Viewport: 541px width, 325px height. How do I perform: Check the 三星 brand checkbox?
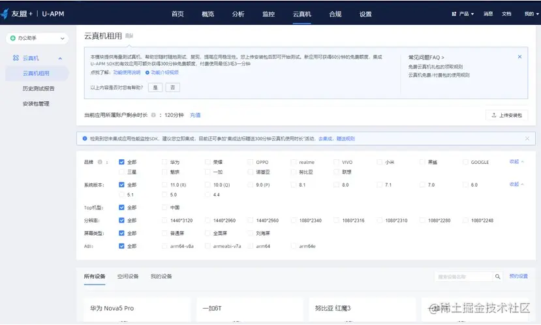click(121, 172)
